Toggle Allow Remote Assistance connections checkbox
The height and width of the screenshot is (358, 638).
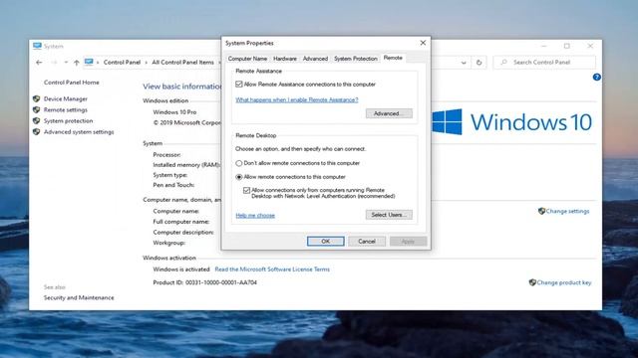(239, 84)
